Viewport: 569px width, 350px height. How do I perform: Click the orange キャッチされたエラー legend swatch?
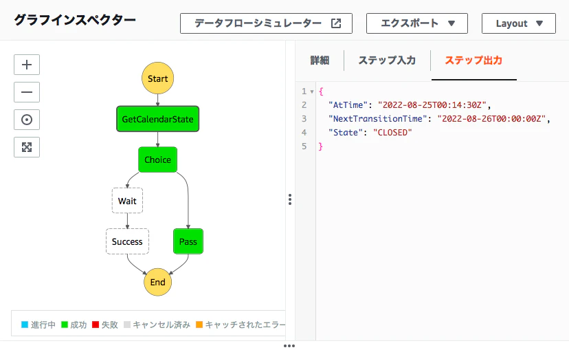pyautogui.click(x=199, y=325)
